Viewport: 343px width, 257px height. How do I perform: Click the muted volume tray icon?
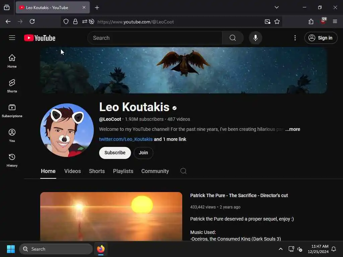(x=300, y=249)
